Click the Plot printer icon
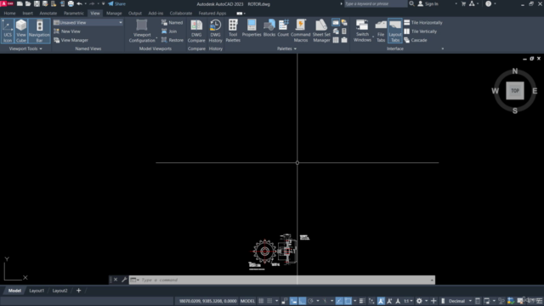 [x=71, y=3]
